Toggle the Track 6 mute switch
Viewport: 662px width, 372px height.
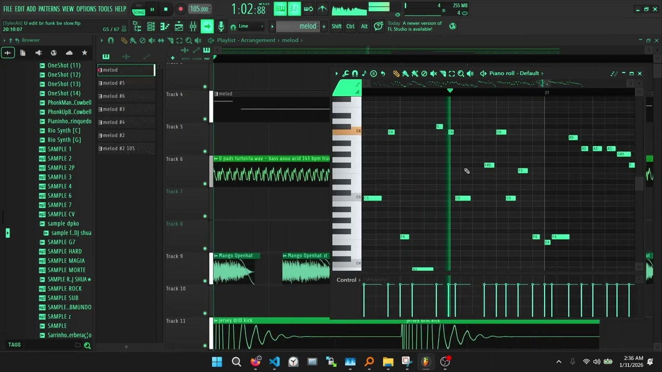[x=205, y=183]
